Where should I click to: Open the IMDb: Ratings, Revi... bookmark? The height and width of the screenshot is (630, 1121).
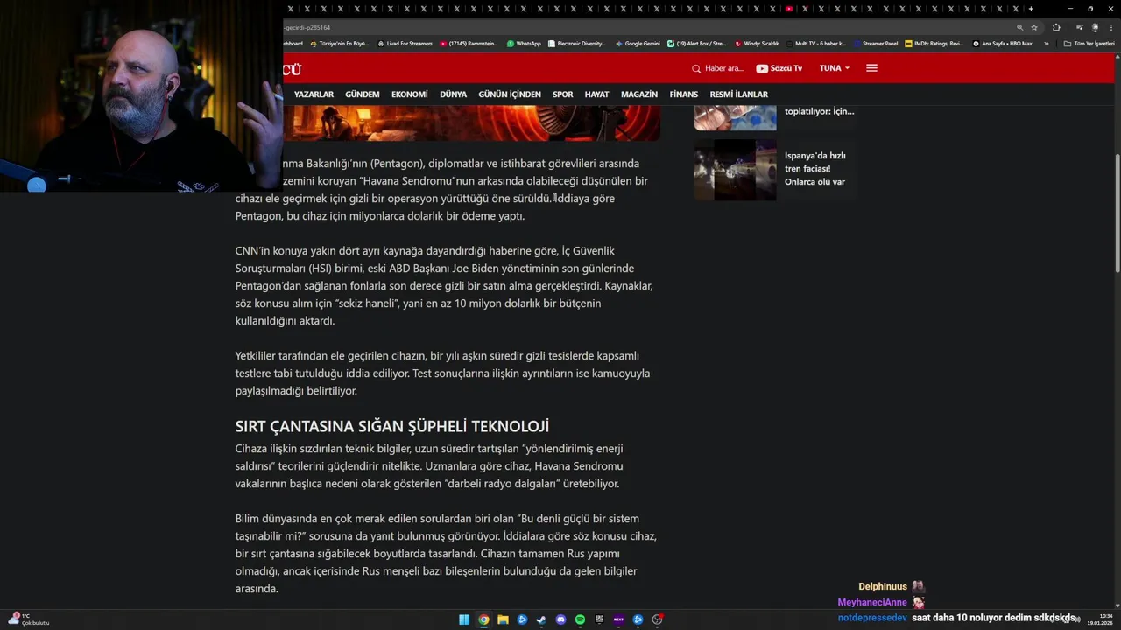(x=934, y=44)
